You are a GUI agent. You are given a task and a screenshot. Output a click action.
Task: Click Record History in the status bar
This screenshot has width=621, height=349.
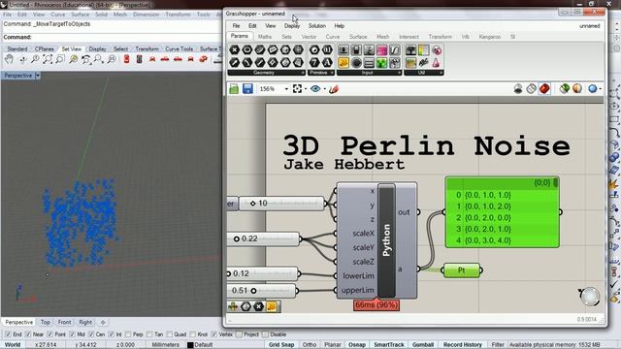pyautogui.click(x=462, y=345)
